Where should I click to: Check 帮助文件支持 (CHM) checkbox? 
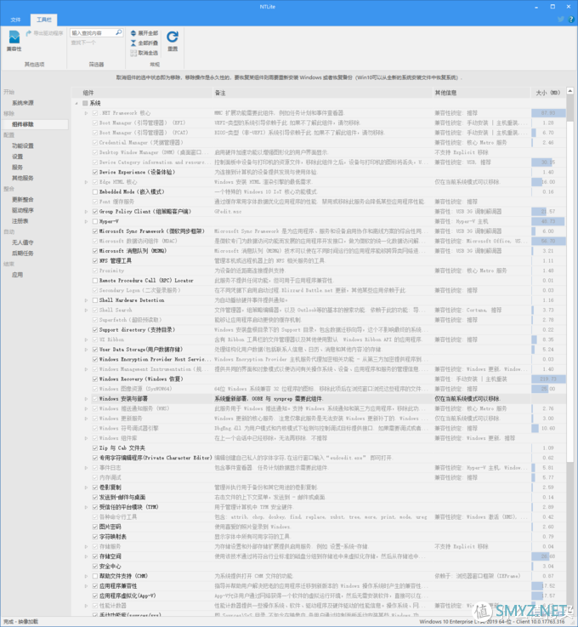pyautogui.click(x=95, y=576)
